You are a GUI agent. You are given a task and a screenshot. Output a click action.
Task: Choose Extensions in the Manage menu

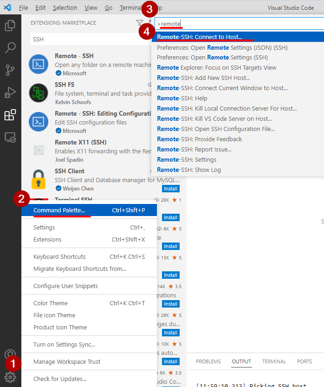(89, 239)
